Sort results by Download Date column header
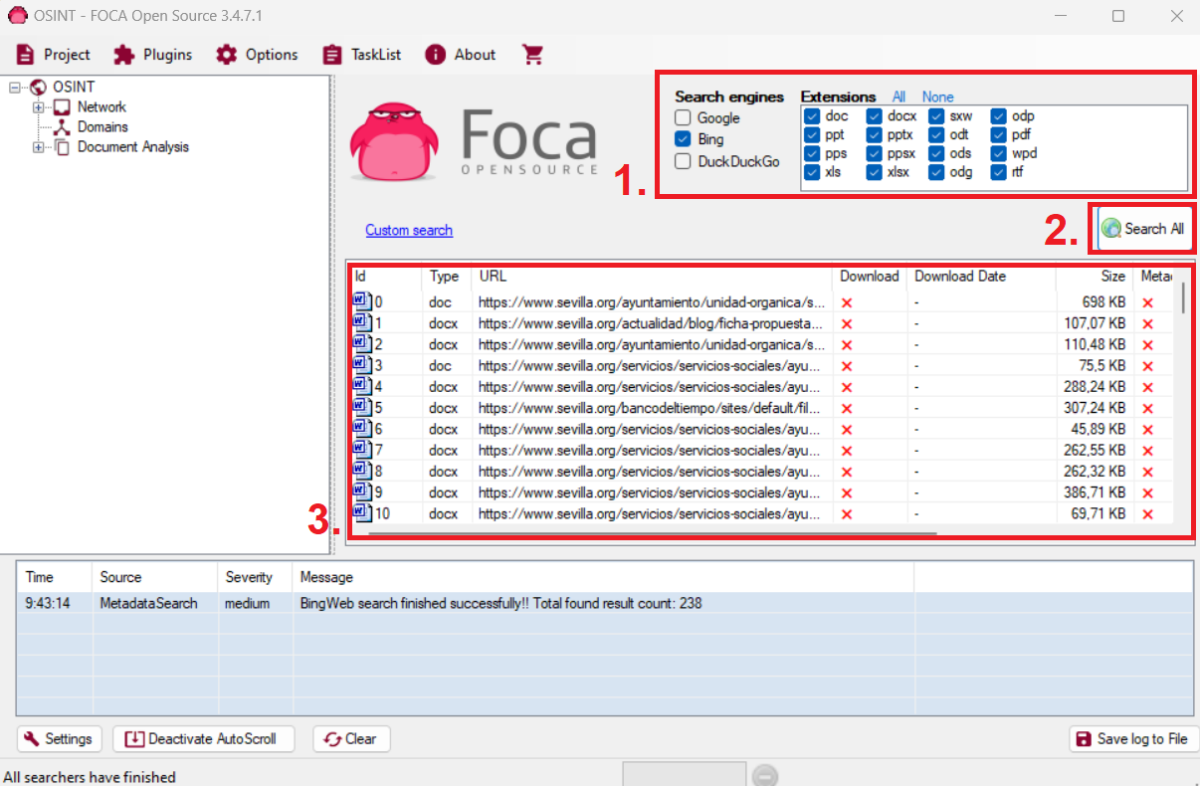The height and width of the screenshot is (786, 1200). [x=982, y=277]
